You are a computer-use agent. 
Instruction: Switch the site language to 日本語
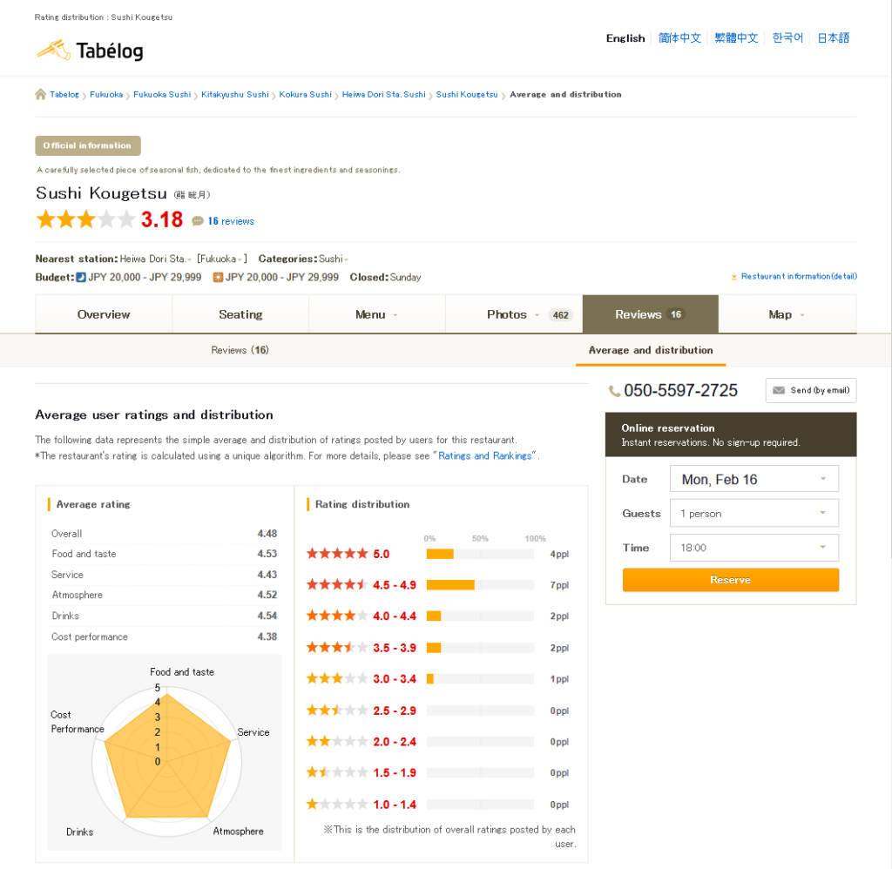pyautogui.click(x=833, y=38)
